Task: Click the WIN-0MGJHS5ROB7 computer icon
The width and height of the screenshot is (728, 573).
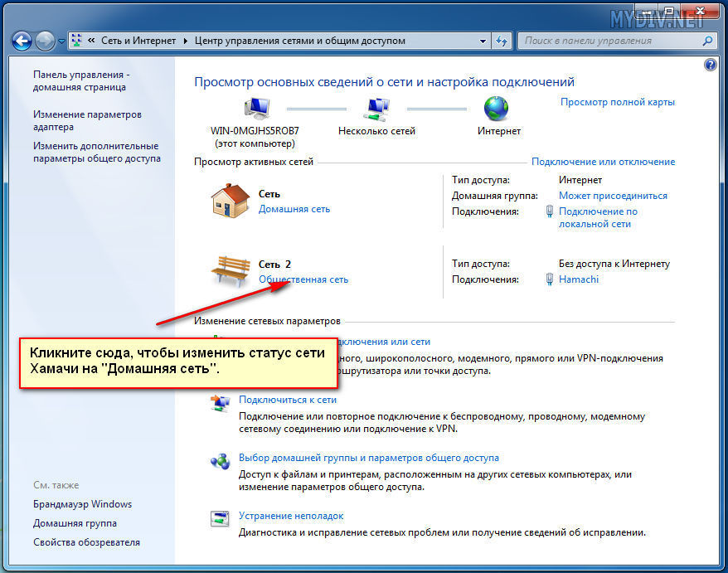Action: 257,108
